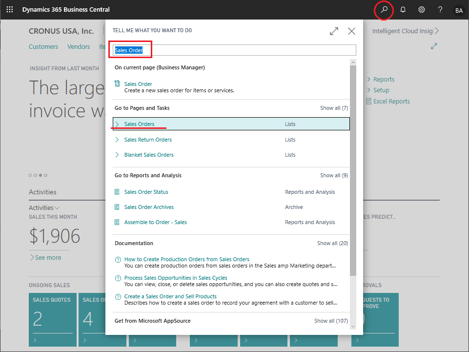Open Process Sales Opportunities in Sales Cycles
This screenshot has height=352, width=469.
176,278
